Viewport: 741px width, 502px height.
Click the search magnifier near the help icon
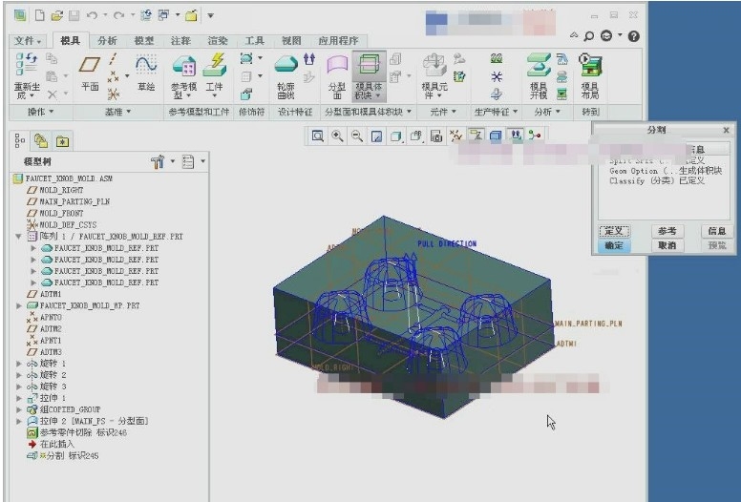[589, 36]
